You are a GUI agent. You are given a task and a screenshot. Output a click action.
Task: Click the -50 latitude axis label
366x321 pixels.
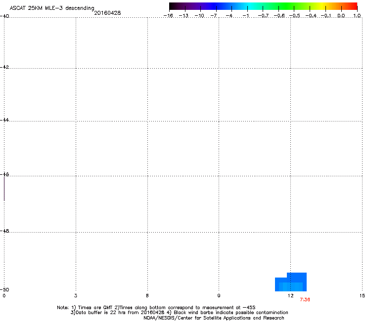pyautogui.click(x=4, y=289)
